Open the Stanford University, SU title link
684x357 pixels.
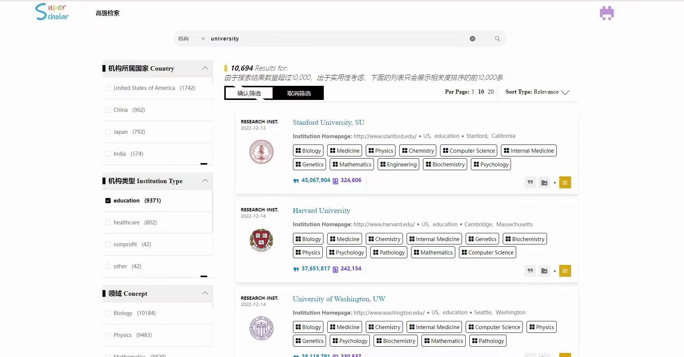coord(328,123)
